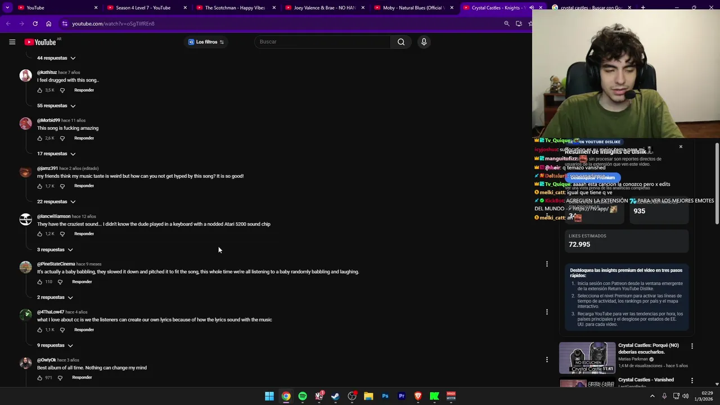The image size is (720, 405).
Task: Open Crystal Castles Porqué (NO) video thumbnail
Action: (x=587, y=357)
